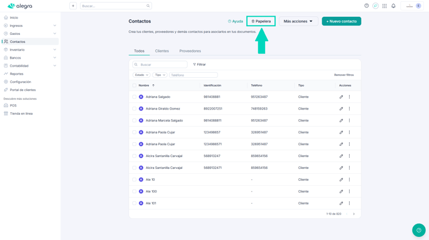429x240 pixels.
Task: Open the Tipo filter dropdown
Action: (160, 75)
